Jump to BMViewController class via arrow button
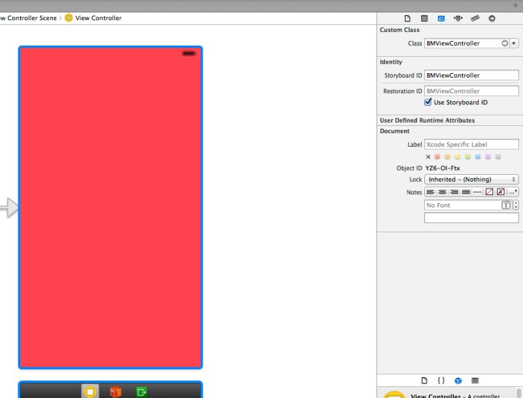Image resolution: width=523 pixels, height=398 pixels. click(504, 43)
